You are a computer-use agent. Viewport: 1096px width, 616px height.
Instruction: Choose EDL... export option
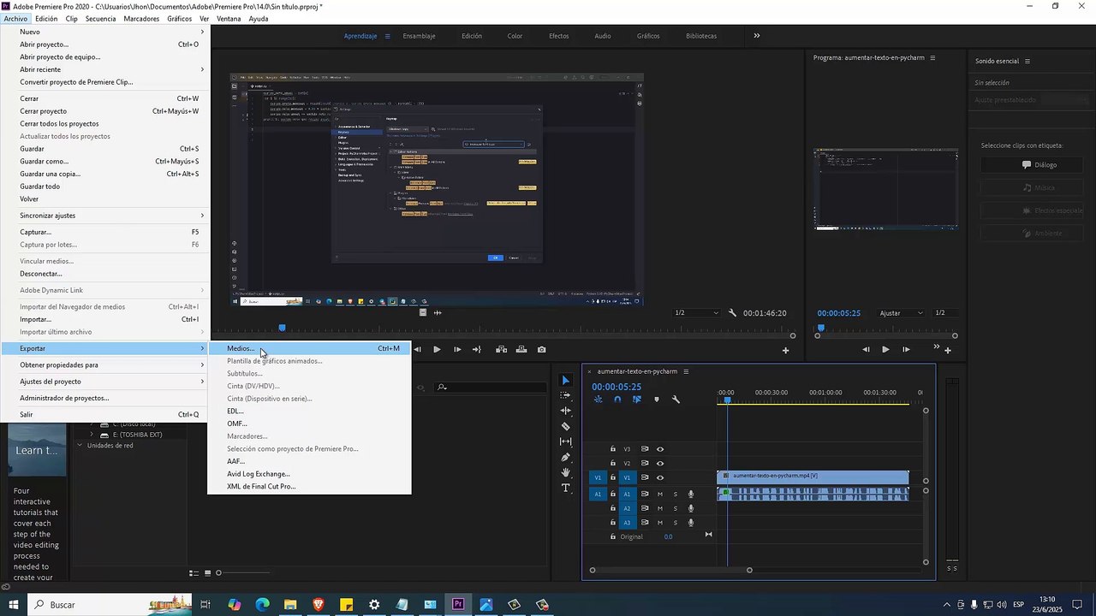[309, 412]
